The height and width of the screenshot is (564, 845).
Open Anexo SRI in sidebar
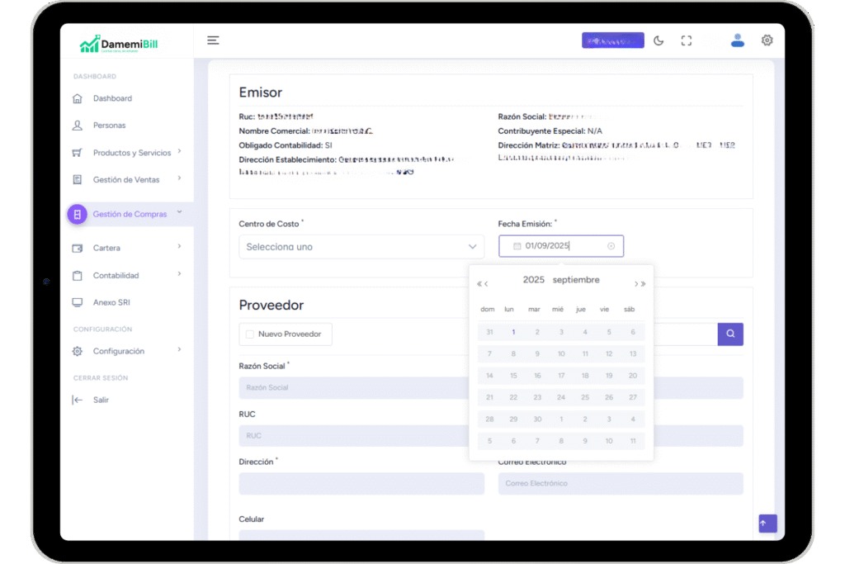[x=111, y=302]
